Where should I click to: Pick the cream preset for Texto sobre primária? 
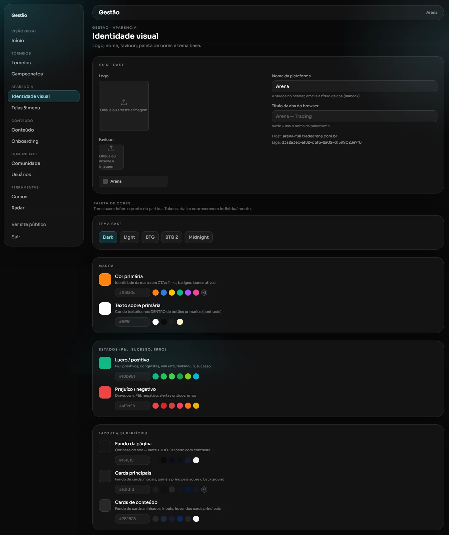[180, 322]
